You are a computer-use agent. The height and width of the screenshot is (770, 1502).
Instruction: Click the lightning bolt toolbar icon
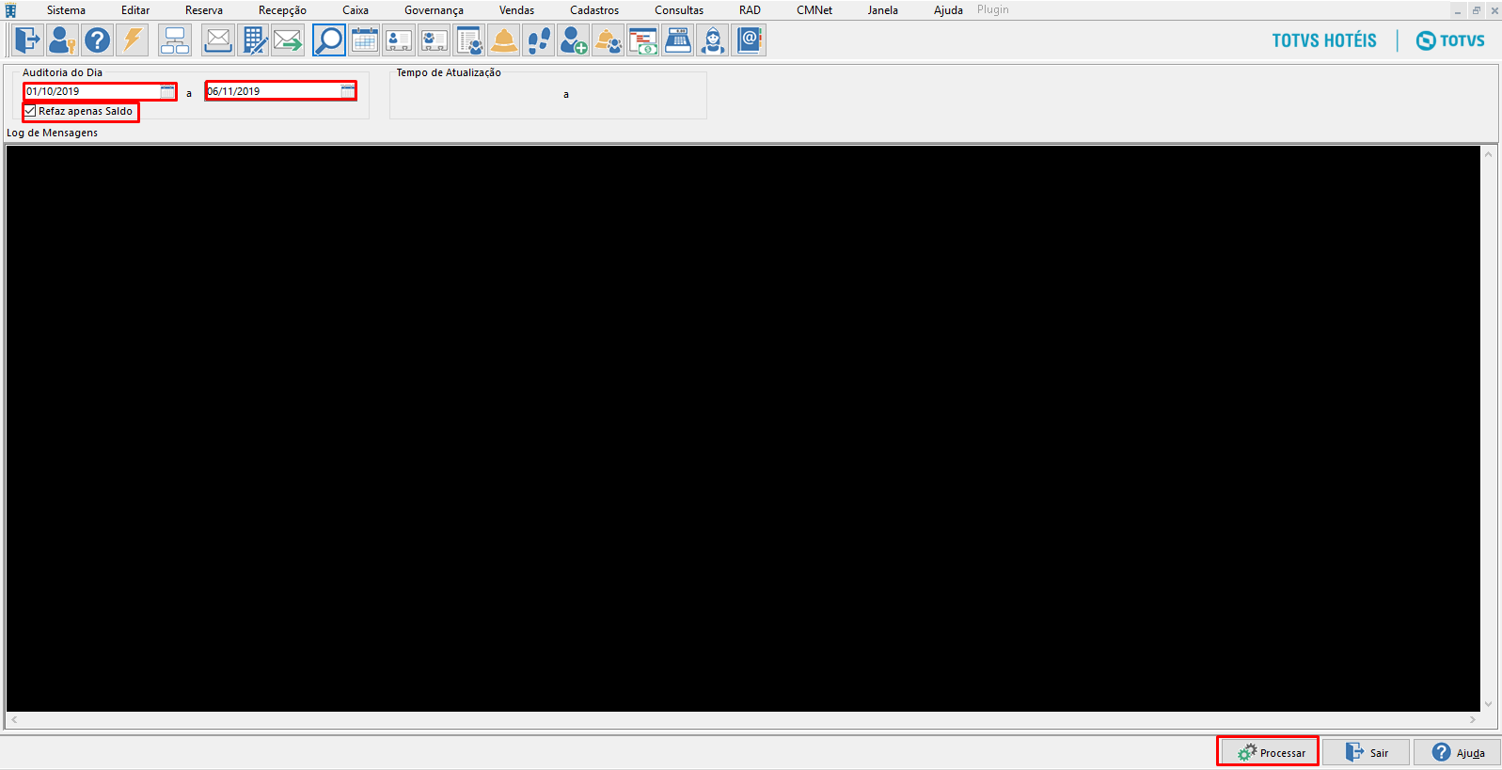(133, 40)
